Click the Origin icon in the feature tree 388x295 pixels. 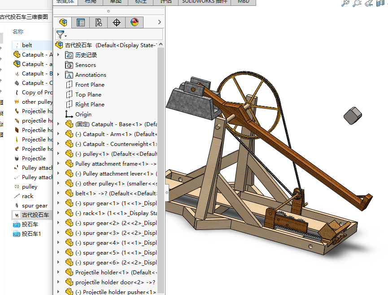pyautogui.click(x=69, y=114)
